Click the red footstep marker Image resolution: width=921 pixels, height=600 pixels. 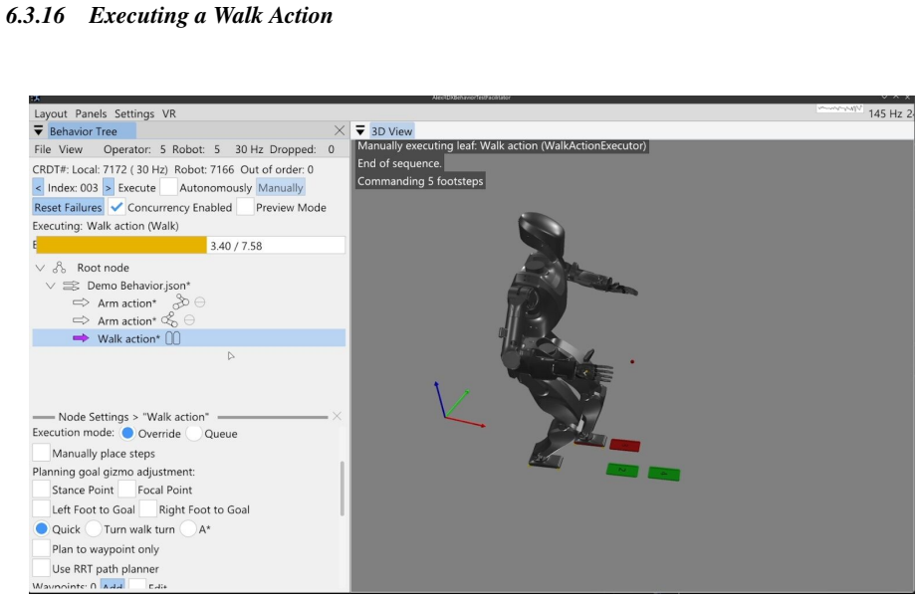625,446
